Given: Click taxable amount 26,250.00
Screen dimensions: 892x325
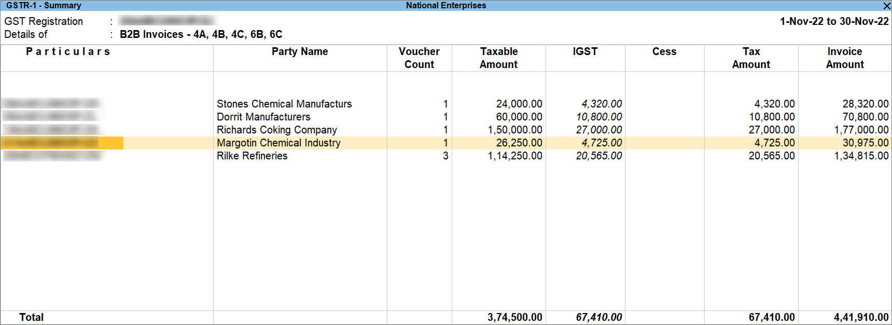Looking at the screenshot, I should [x=519, y=143].
